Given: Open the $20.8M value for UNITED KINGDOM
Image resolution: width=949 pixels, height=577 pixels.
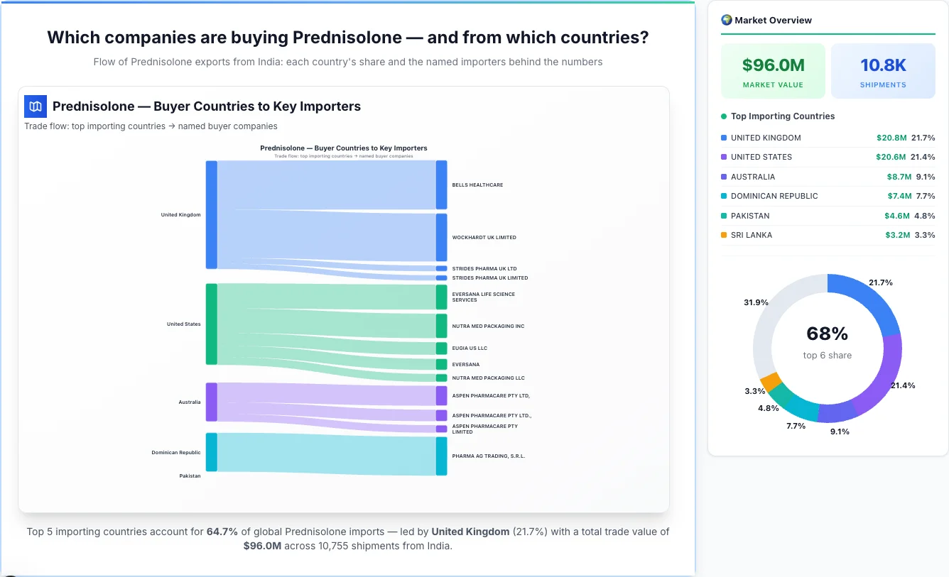Looking at the screenshot, I should click(x=891, y=138).
